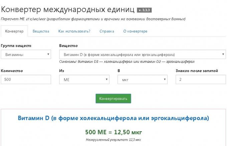The image size is (227, 146).
Task: Select the О конвертере tab
Action: 135,31
